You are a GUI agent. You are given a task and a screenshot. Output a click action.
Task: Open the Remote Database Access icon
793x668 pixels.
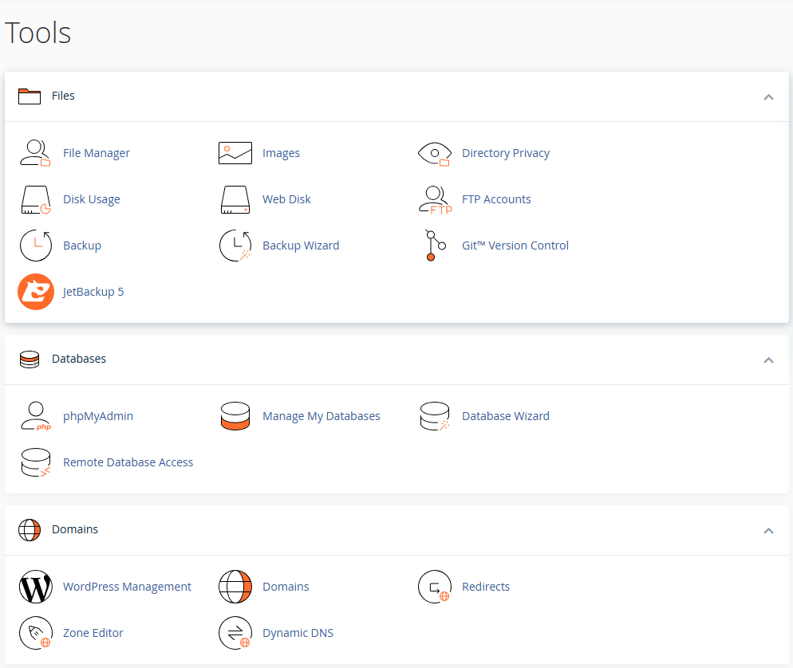36,463
